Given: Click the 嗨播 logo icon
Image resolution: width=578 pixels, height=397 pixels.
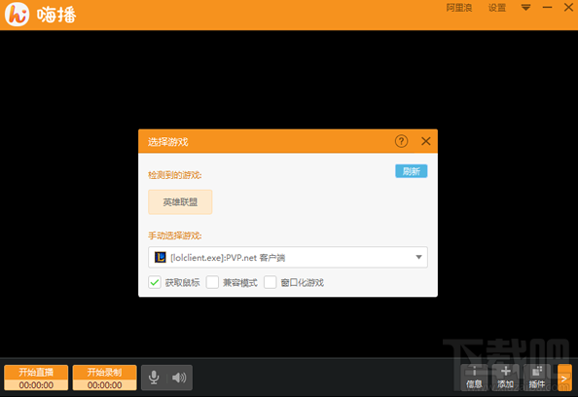Looking at the screenshot, I should point(17,14).
